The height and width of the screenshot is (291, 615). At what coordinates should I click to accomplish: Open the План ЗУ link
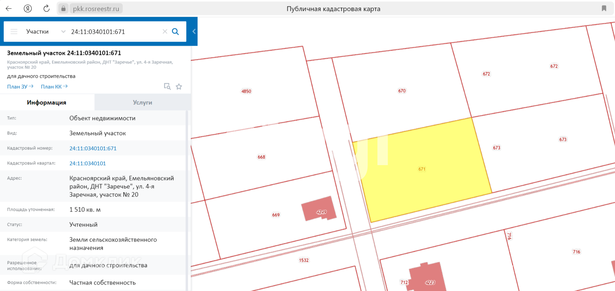click(20, 87)
